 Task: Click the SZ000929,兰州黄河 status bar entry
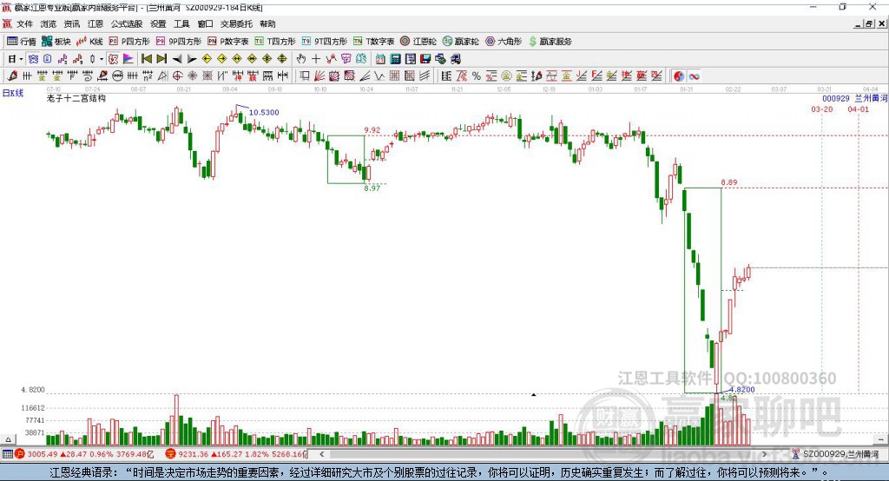(x=836, y=454)
